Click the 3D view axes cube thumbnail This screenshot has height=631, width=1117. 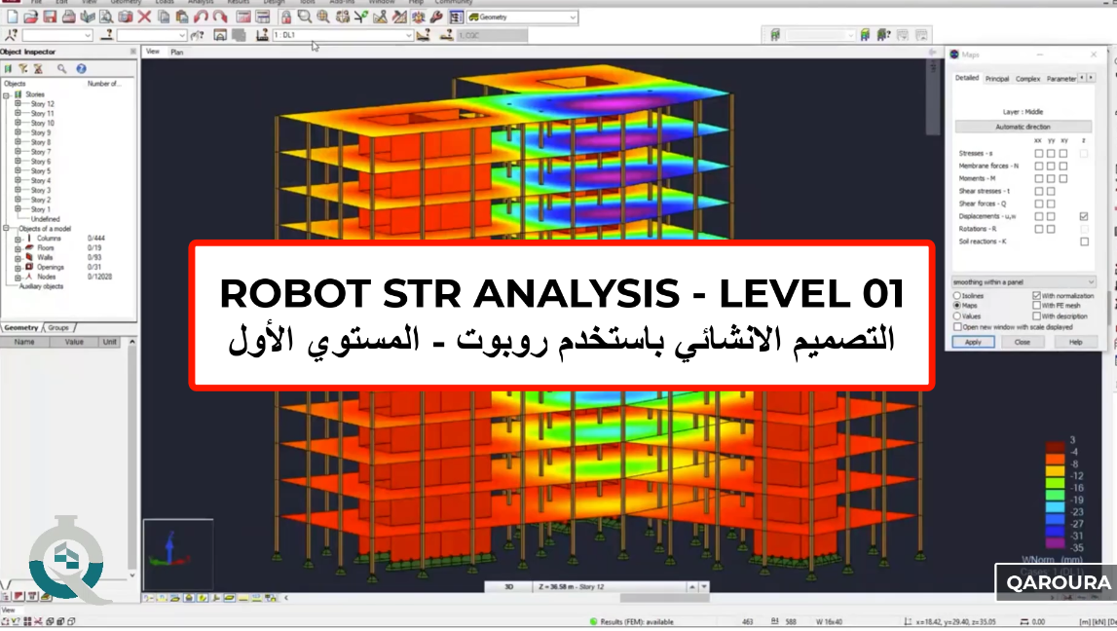point(178,554)
